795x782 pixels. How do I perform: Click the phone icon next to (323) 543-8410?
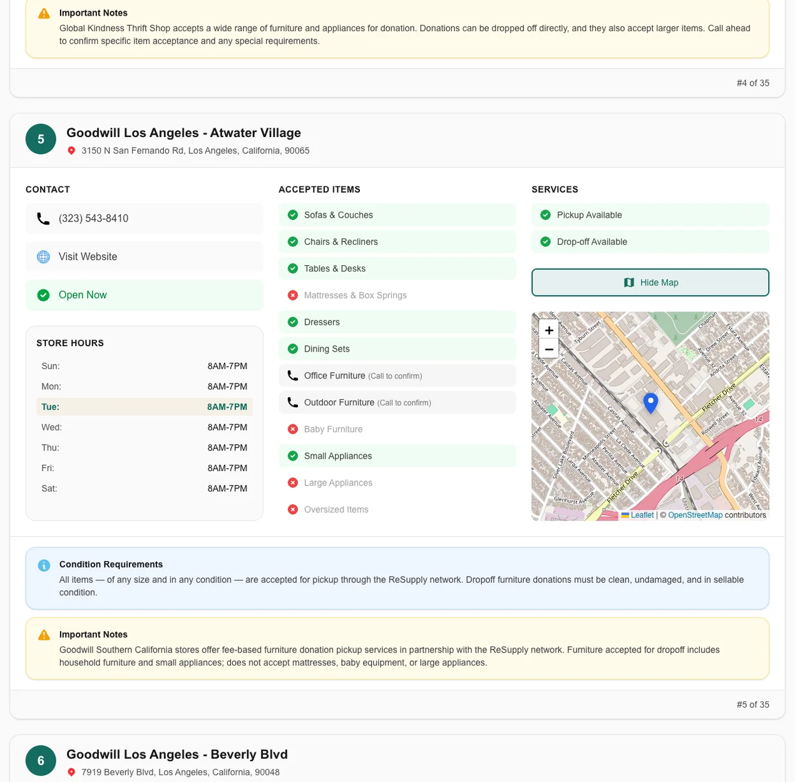click(x=43, y=218)
